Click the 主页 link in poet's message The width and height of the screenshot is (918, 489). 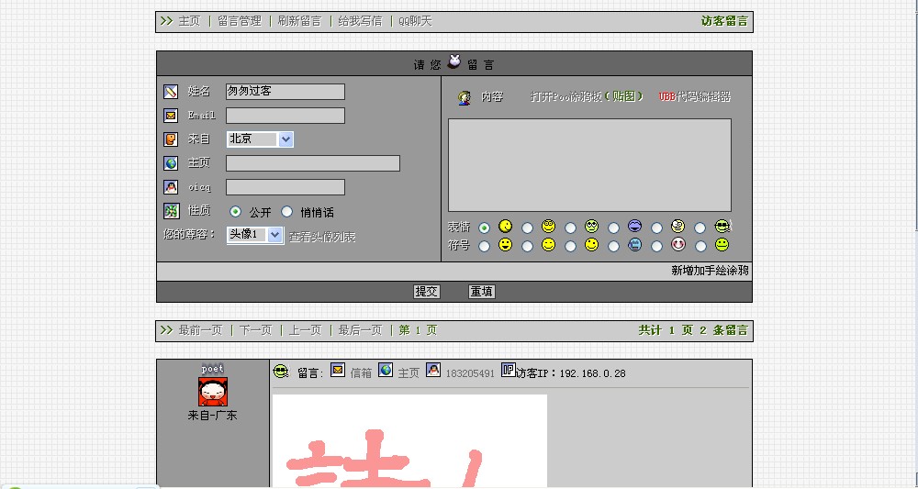tap(409, 373)
